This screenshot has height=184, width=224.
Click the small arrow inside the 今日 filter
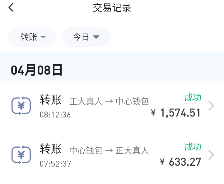click(96, 37)
